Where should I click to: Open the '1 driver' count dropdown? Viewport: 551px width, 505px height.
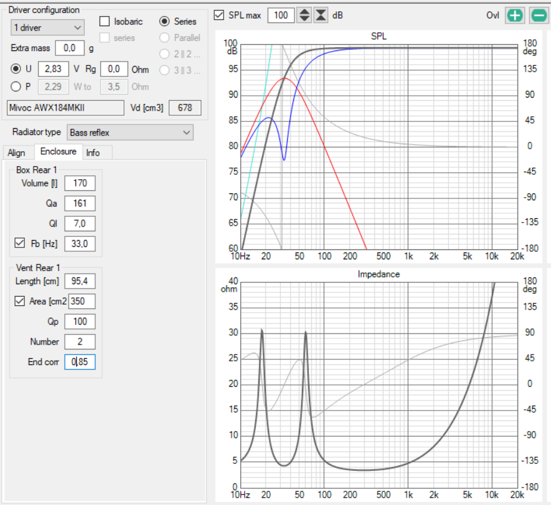pyautogui.click(x=48, y=27)
